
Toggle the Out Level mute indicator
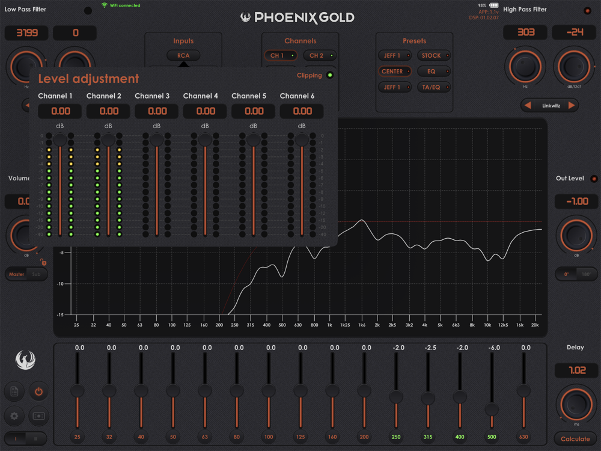pos(594,179)
